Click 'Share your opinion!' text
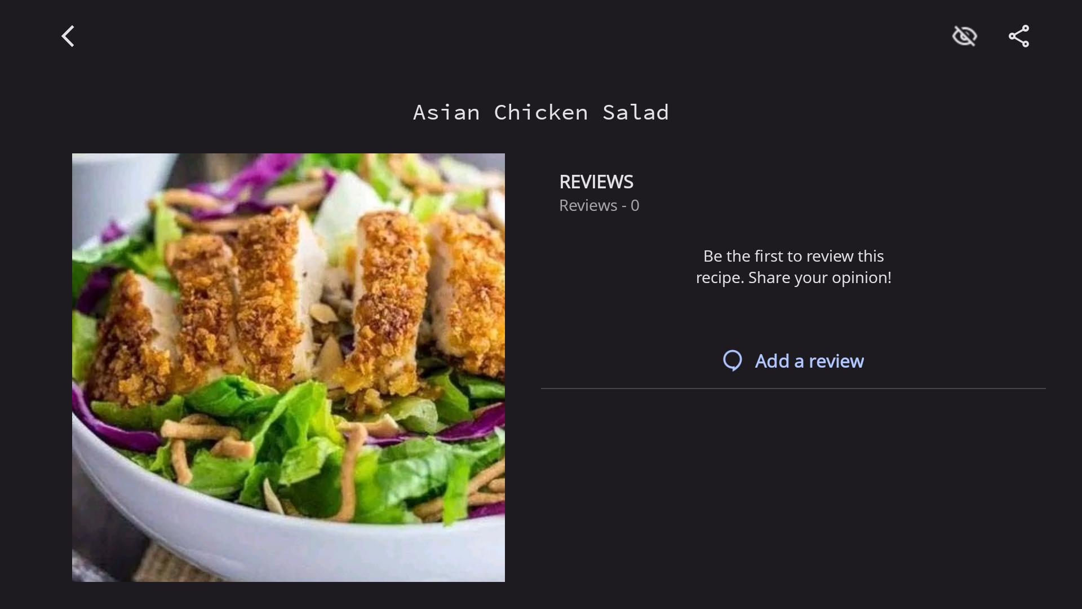Screen dimensions: 1082x609 [820, 277]
